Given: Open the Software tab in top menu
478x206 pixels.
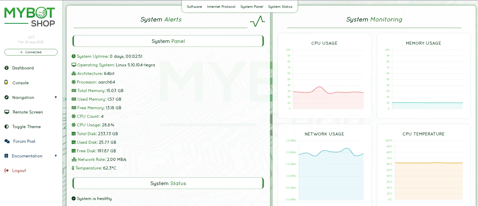Looking at the screenshot, I should [194, 7].
